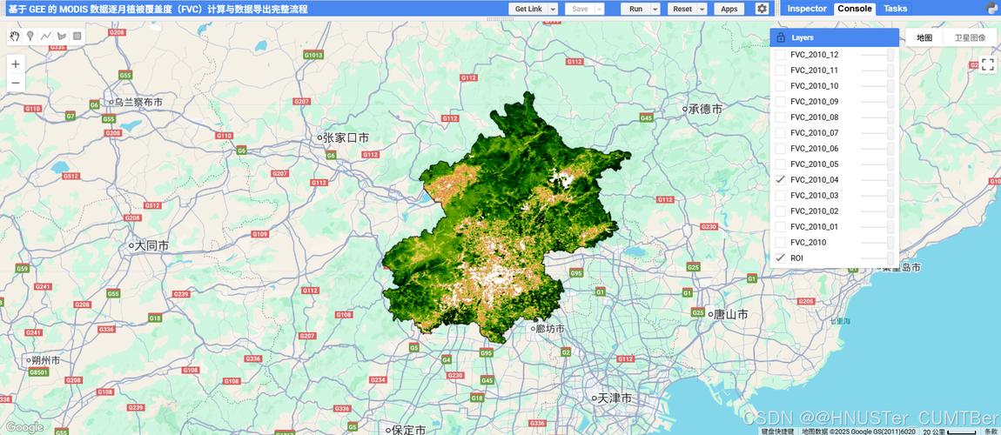Adjust FVC_2010_04 opacity slider

[877, 180]
